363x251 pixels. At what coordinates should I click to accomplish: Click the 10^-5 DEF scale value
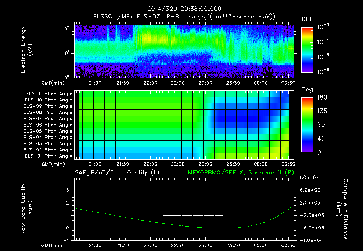[323, 57]
